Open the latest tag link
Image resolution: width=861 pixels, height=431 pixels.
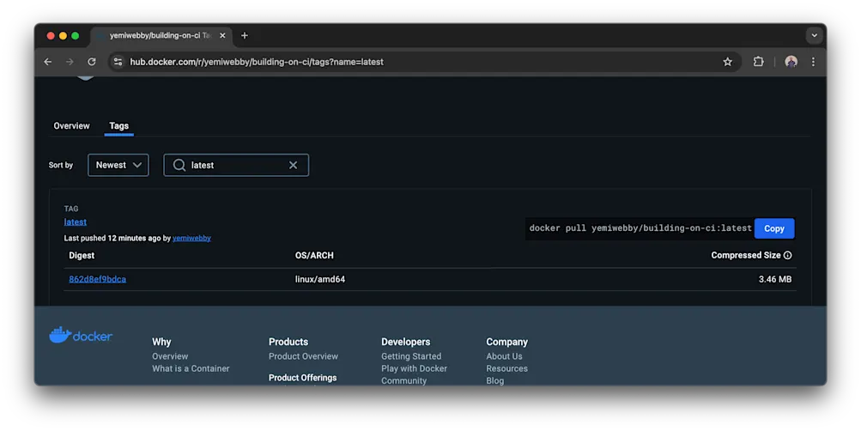[76, 222]
